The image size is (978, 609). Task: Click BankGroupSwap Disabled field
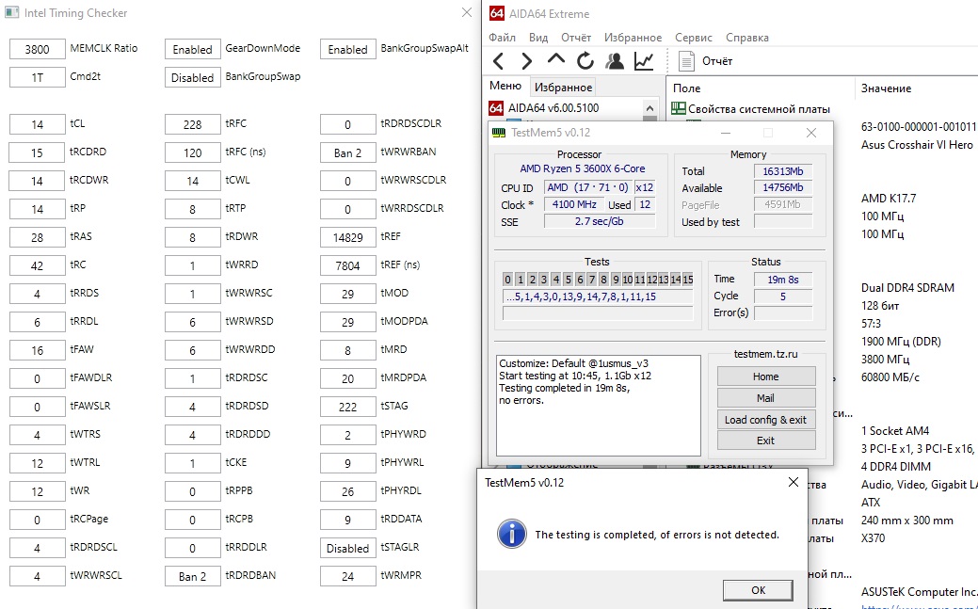click(193, 77)
